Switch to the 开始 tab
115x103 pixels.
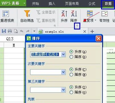click(x=35, y=4)
